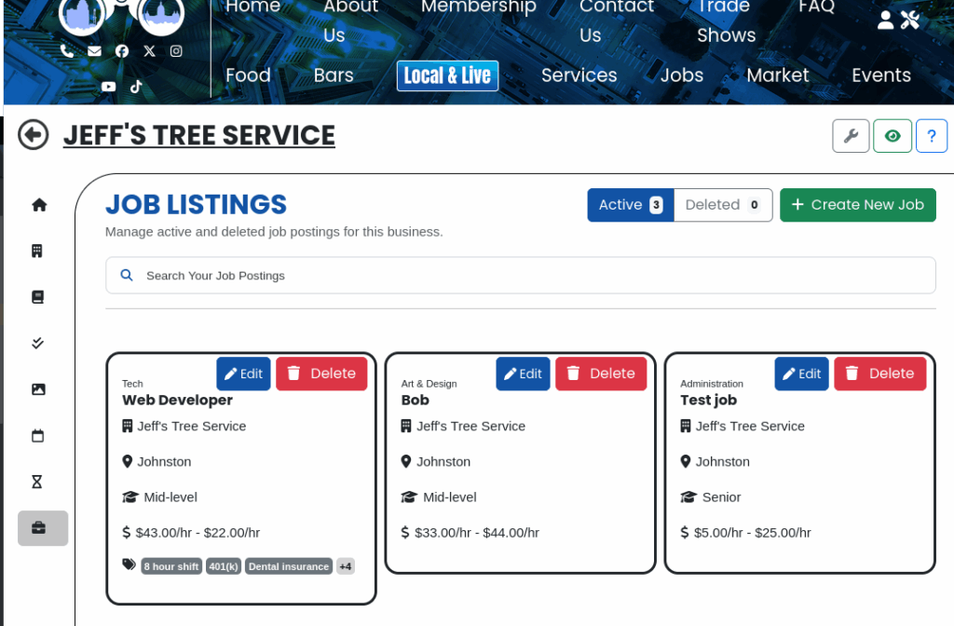Toggle the green eye preview button
This screenshot has height=626, width=954.
892,136
